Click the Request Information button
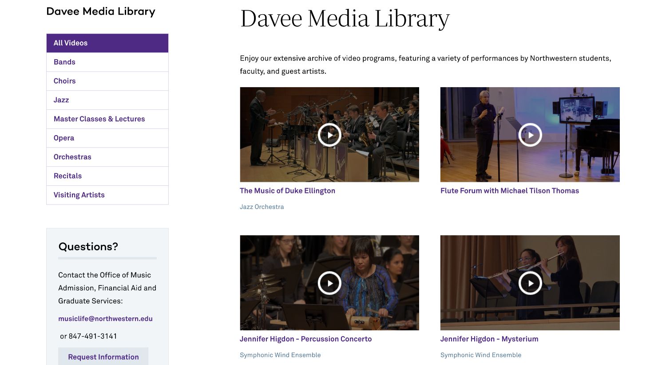 point(103,357)
